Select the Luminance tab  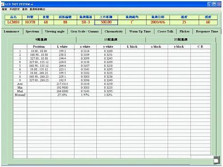pyautogui.click(x=12, y=32)
